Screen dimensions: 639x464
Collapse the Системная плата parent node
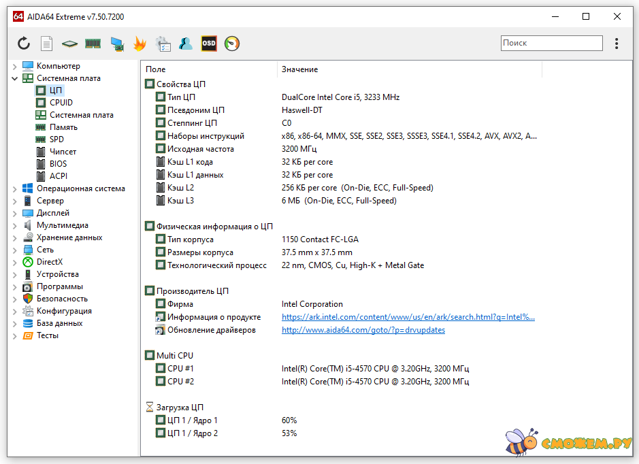point(15,78)
